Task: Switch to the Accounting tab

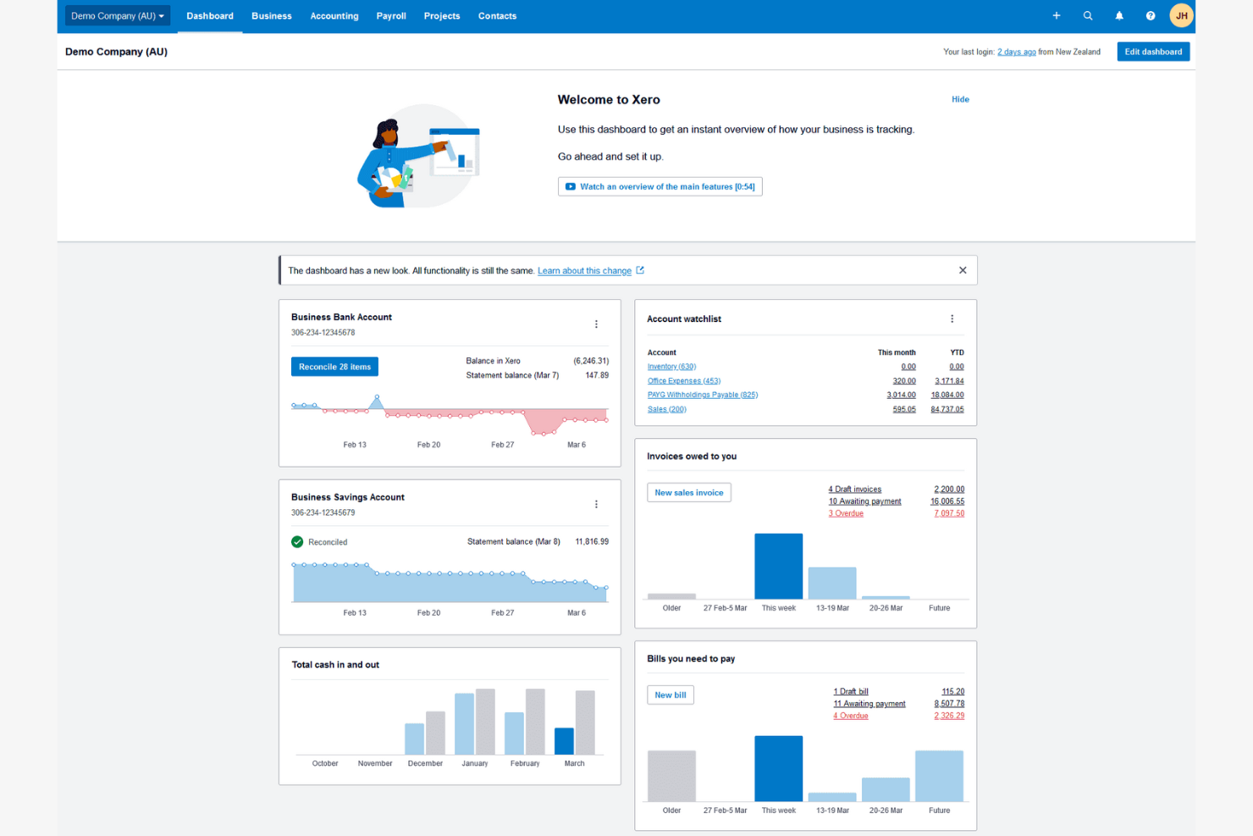Action: [334, 15]
